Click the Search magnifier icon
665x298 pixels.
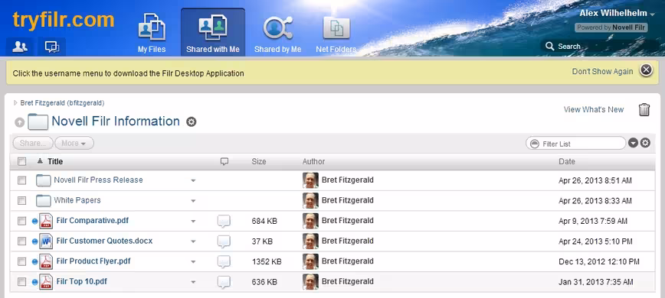pyautogui.click(x=549, y=47)
